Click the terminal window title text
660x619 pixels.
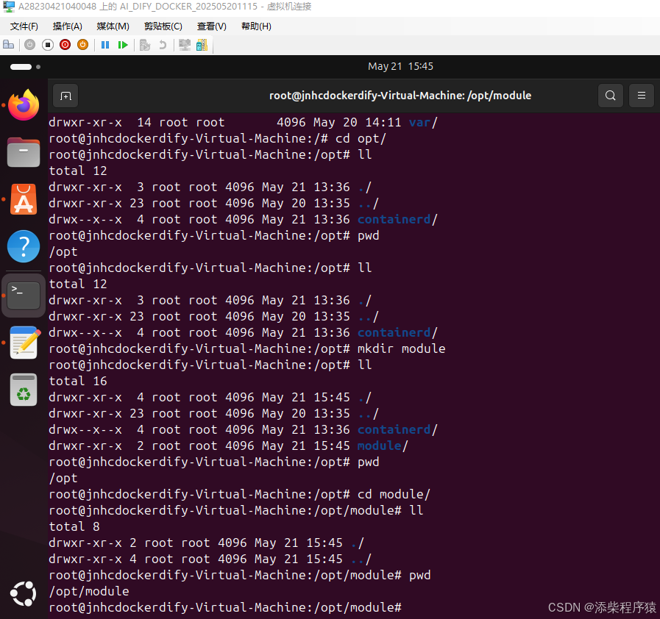[x=400, y=96]
